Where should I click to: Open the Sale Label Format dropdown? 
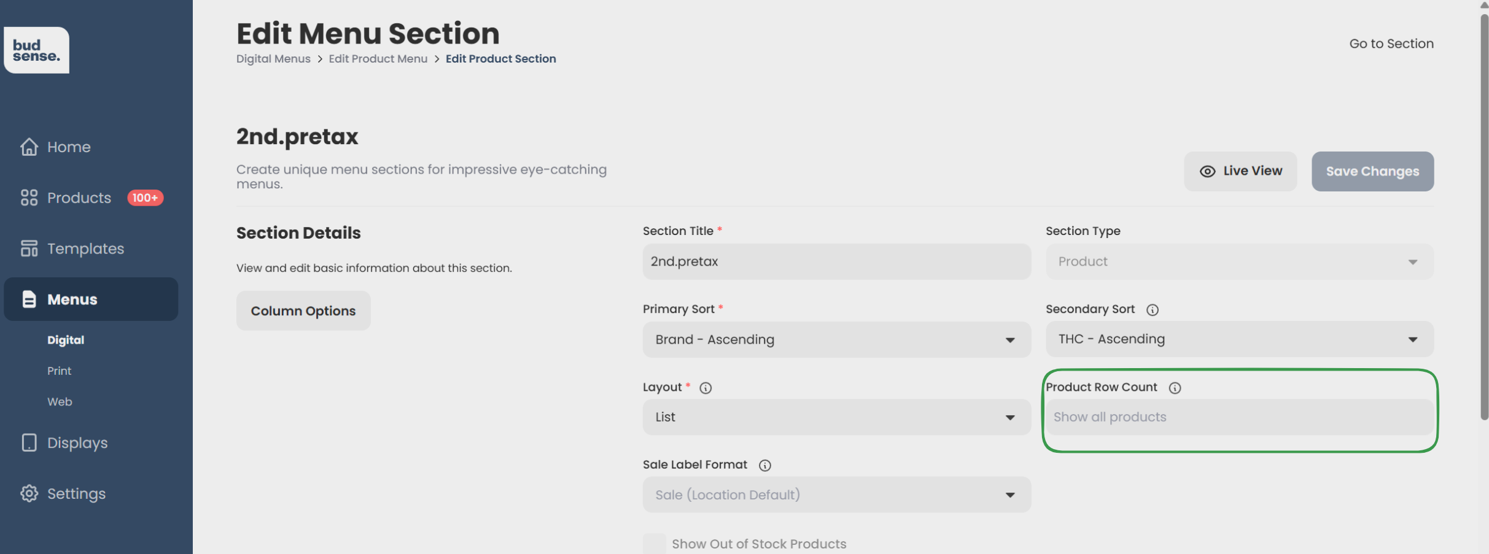coord(837,495)
